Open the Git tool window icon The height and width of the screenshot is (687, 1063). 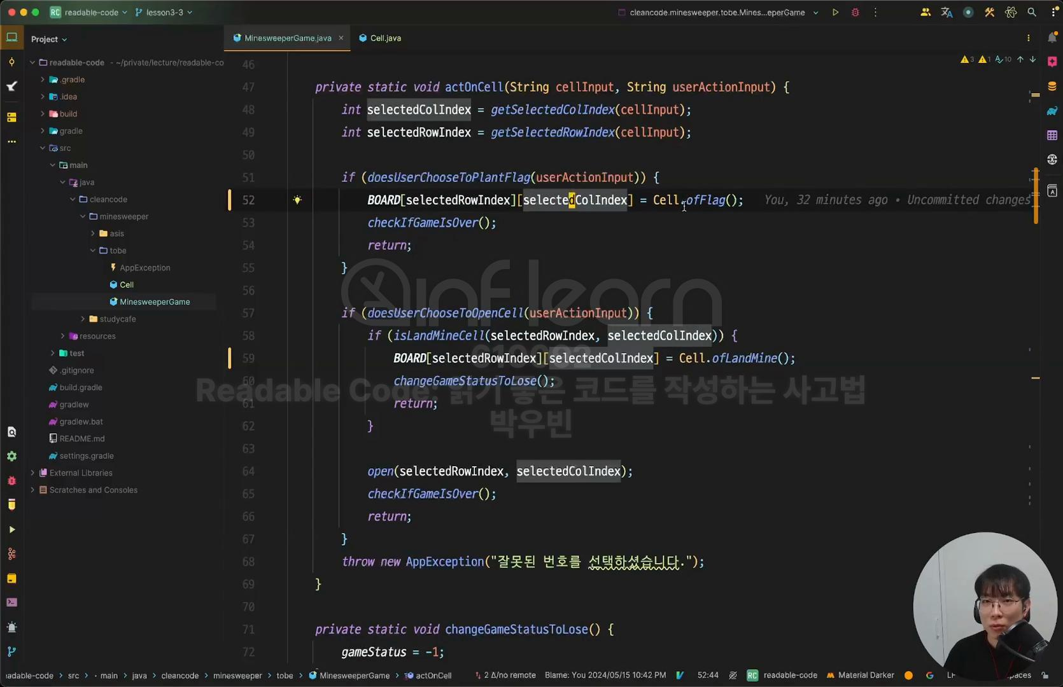click(x=11, y=651)
